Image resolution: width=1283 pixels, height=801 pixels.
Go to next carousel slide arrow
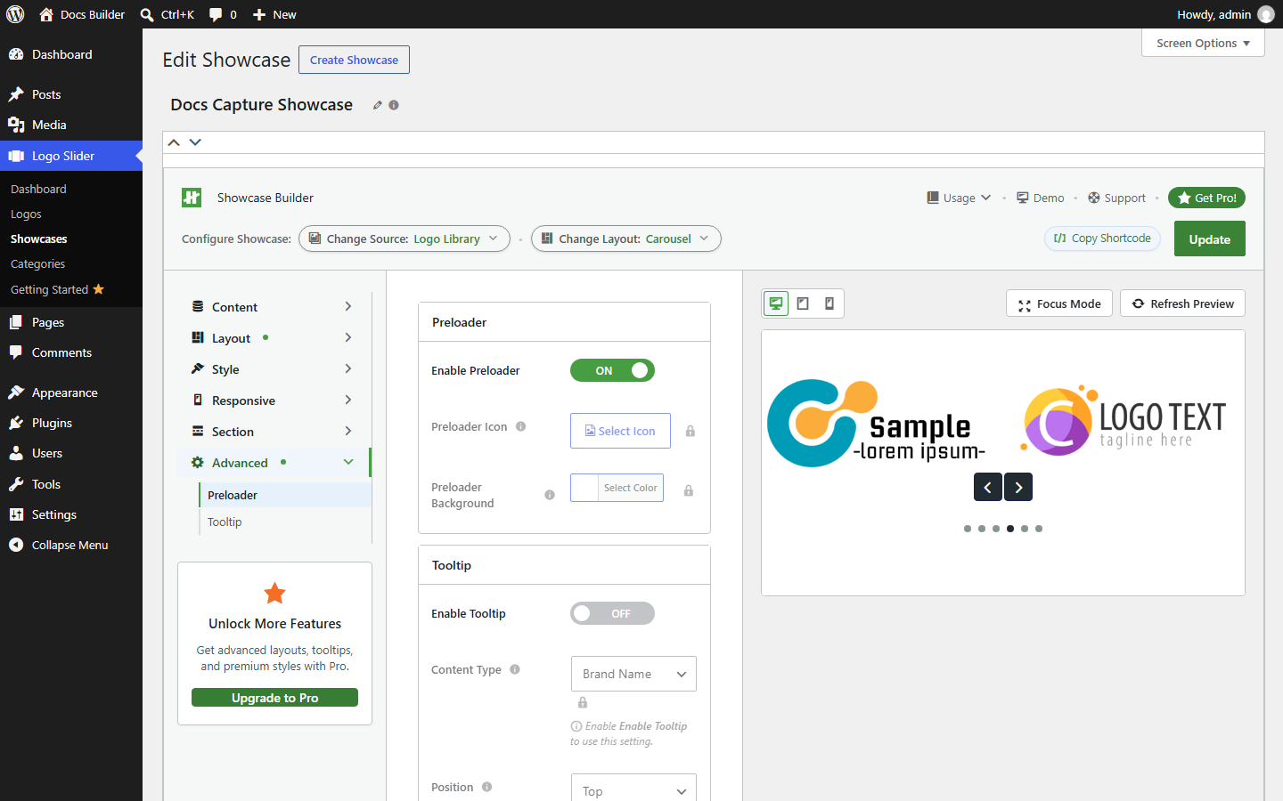(1018, 487)
